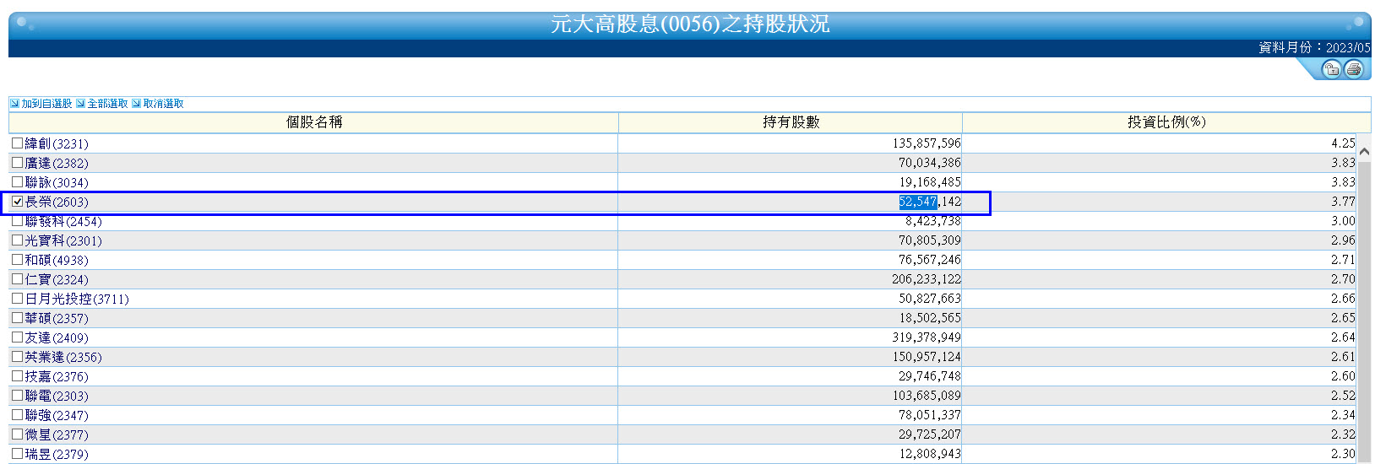This screenshot has height=464, width=1375.
Task: Check the 仁寶(2324) checkbox
Action: [17, 279]
